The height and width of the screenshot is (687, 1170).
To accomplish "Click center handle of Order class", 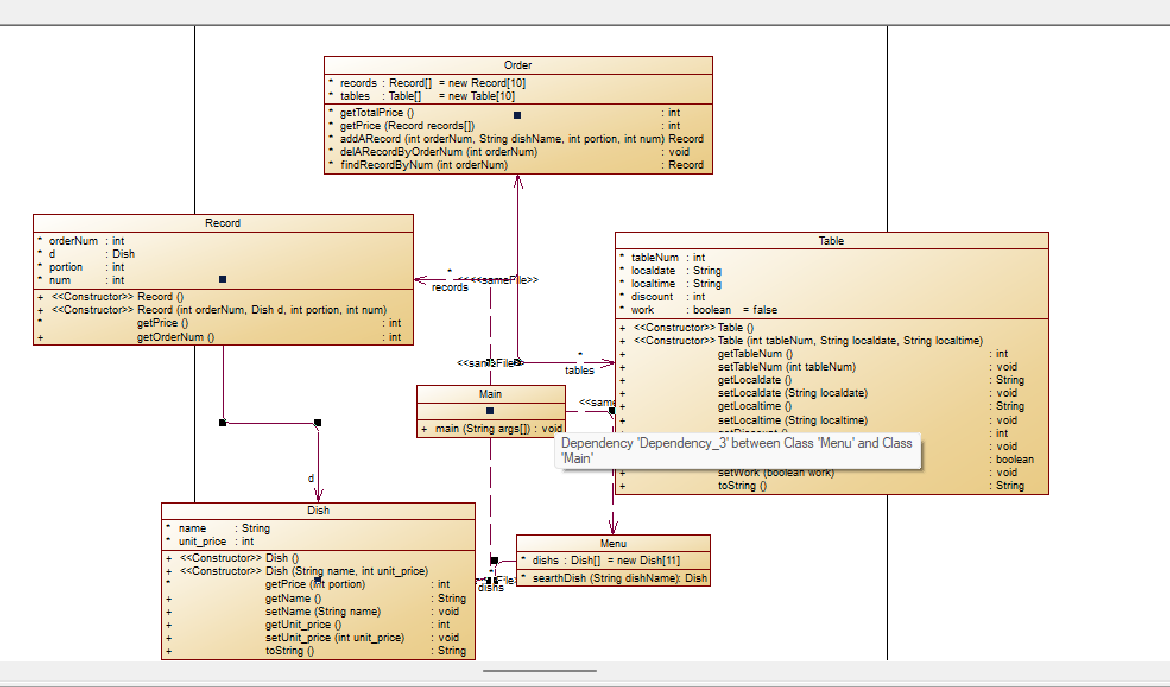I will (x=517, y=115).
